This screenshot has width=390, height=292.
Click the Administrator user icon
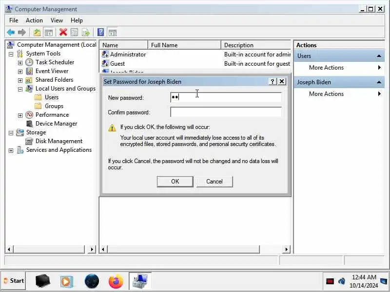105,55
